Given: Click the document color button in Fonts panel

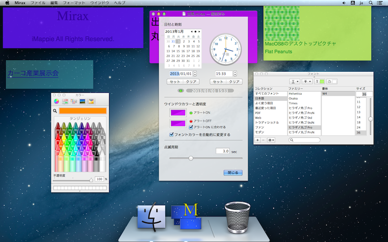Looking at the screenshot, I should (332, 82).
